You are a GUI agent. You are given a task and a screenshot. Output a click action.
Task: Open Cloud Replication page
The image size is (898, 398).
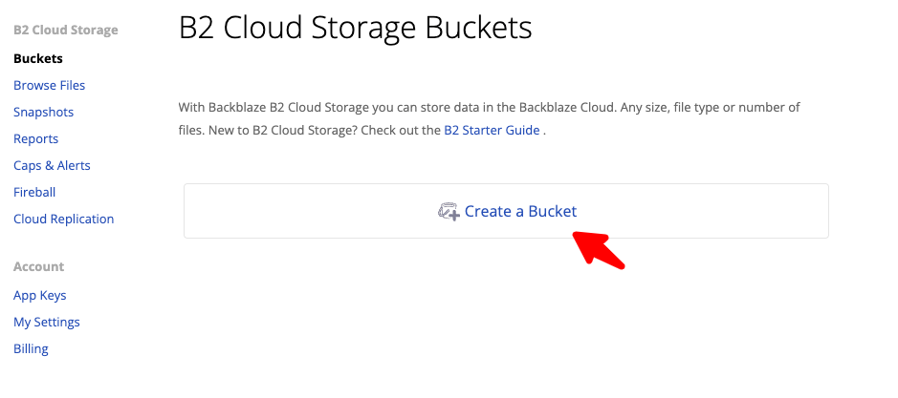click(63, 219)
